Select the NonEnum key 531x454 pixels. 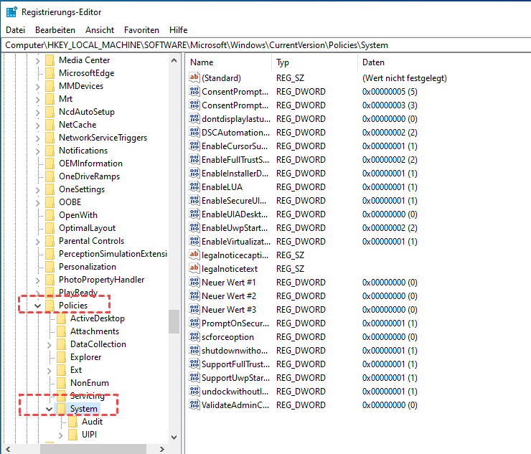click(90, 383)
